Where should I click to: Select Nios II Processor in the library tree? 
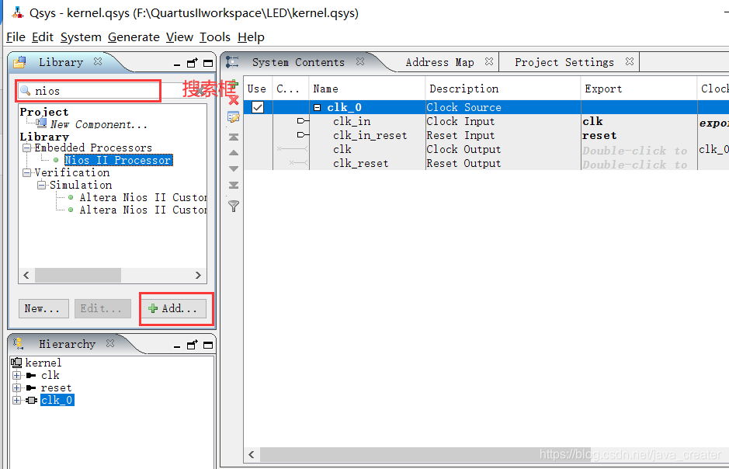[118, 161]
